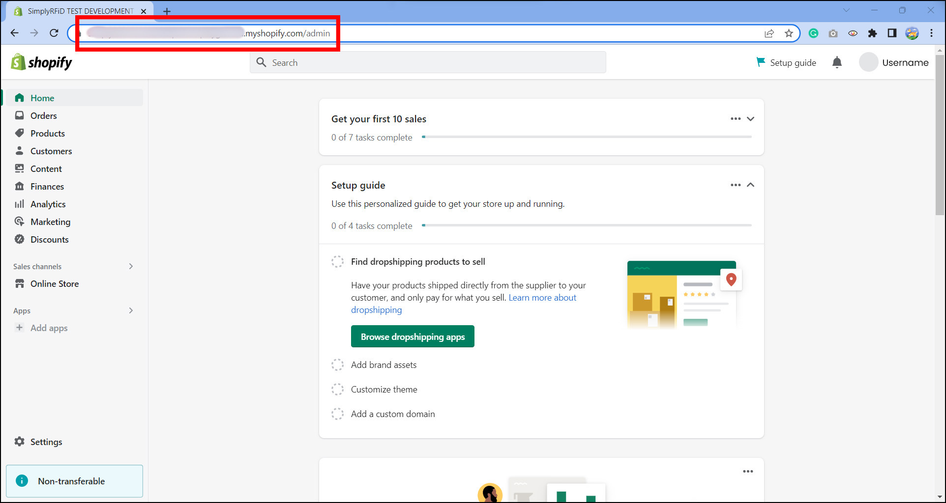This screenshot has height=503, width=946.
Task: Expand Sales channels section chevron
Action: point(131,266)
